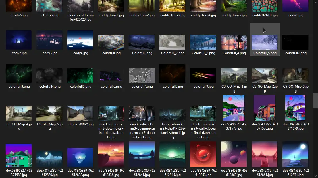Select colorfull3.png green abstract image

click(x=19, y=74)
